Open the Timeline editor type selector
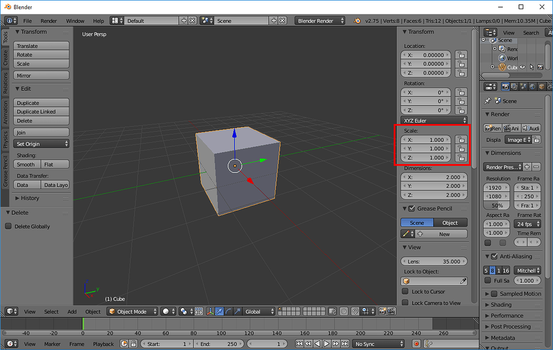The image size is (553, 350). pyautogui.click(x=11, y=344)
